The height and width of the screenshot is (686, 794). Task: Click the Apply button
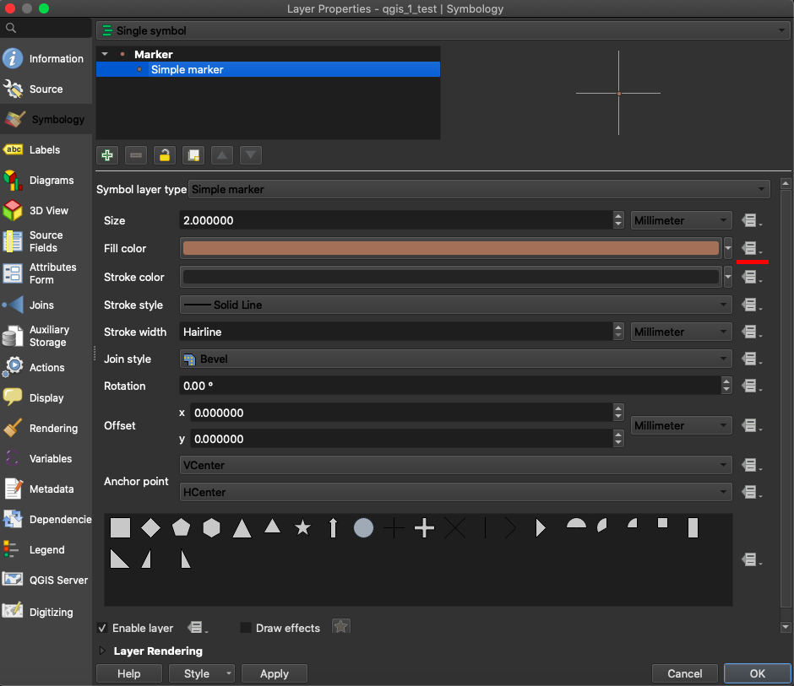tap(274, 673)
